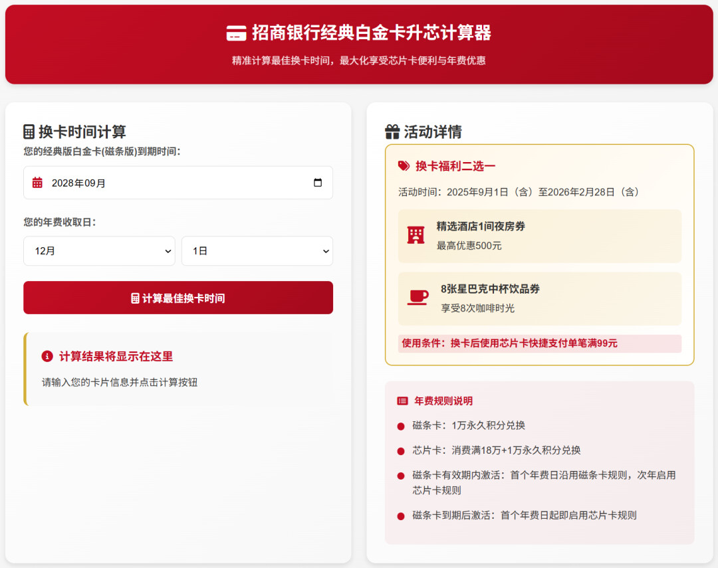Click the coffee cup icon
The height and width of the screenshot is (568, 718).
pos(418,298)
